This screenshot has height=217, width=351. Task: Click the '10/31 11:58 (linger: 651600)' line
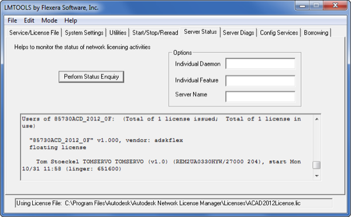coord(71,168)
